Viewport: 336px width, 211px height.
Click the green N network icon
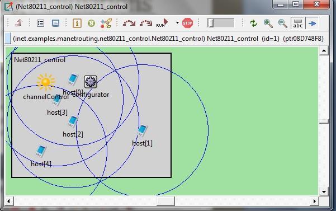92,23
